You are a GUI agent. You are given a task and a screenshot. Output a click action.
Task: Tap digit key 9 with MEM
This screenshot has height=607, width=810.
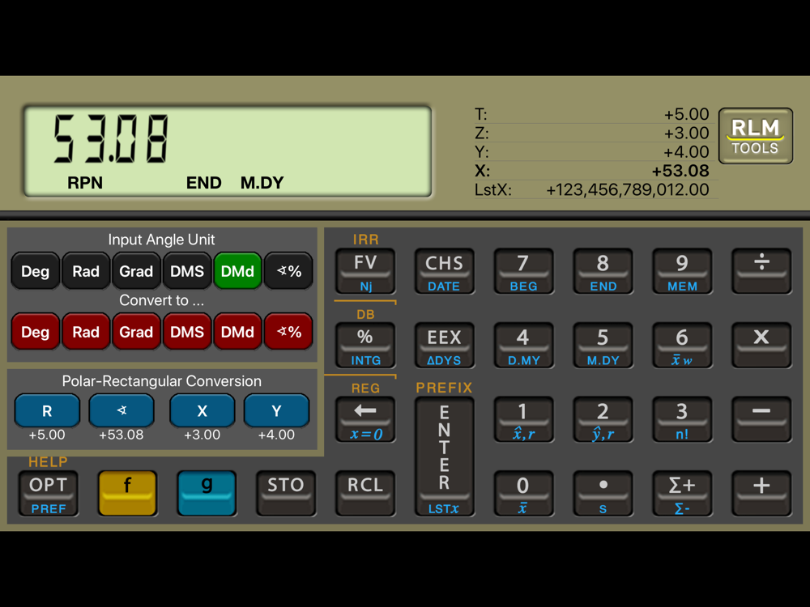pos(682,271)
